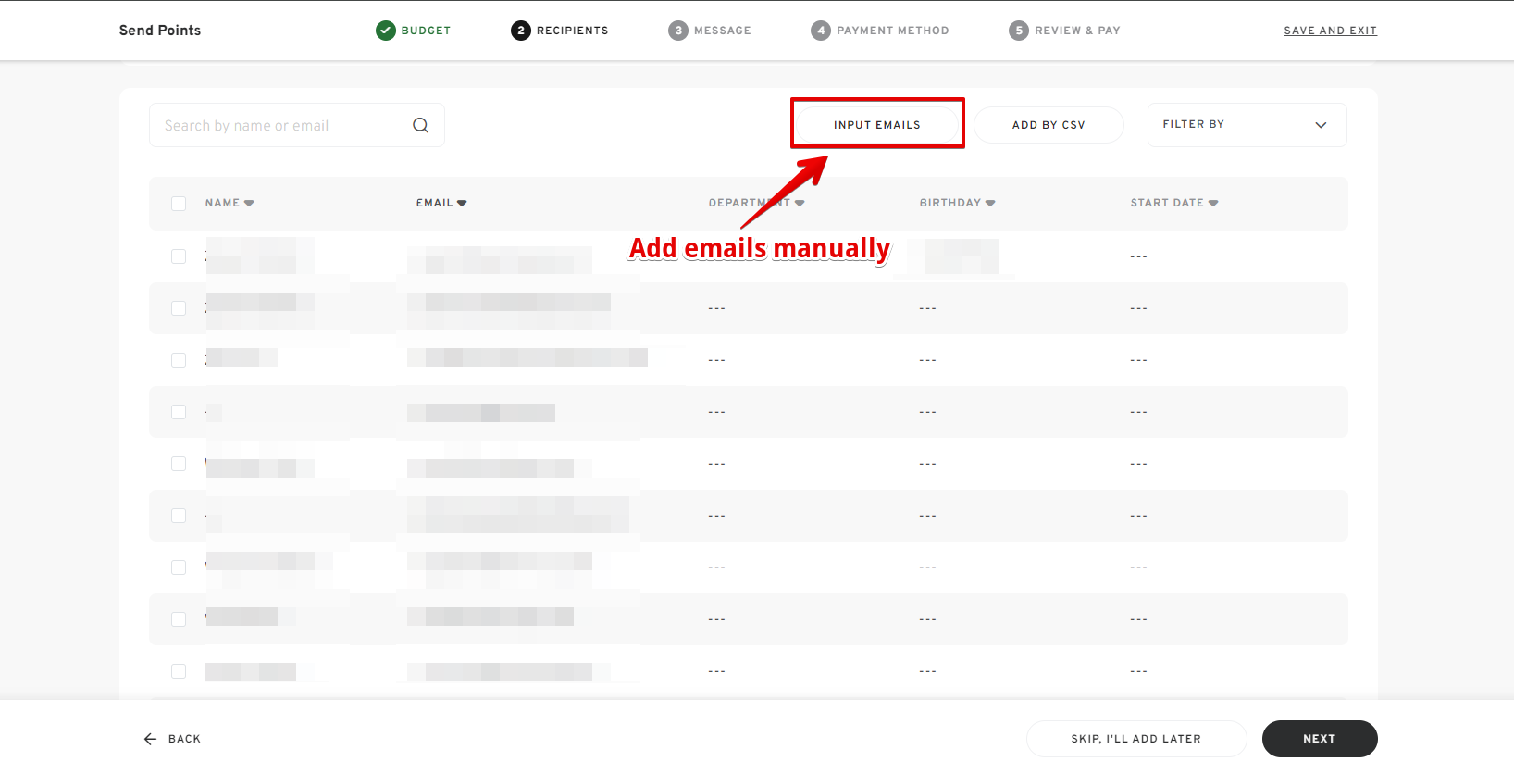
Task: Click Skip, I'll Add Later button
Action: [x=1136, y=739]
